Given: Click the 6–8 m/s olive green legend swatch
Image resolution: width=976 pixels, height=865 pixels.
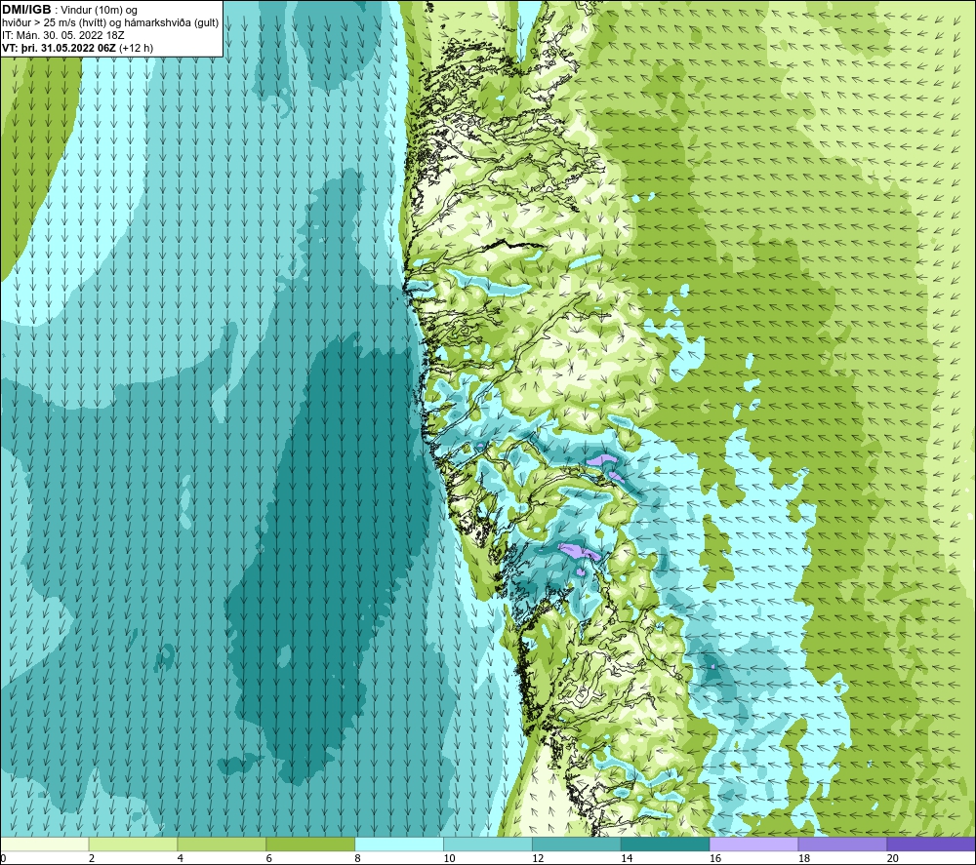Looking at the screenshot, I should [310, 844].
